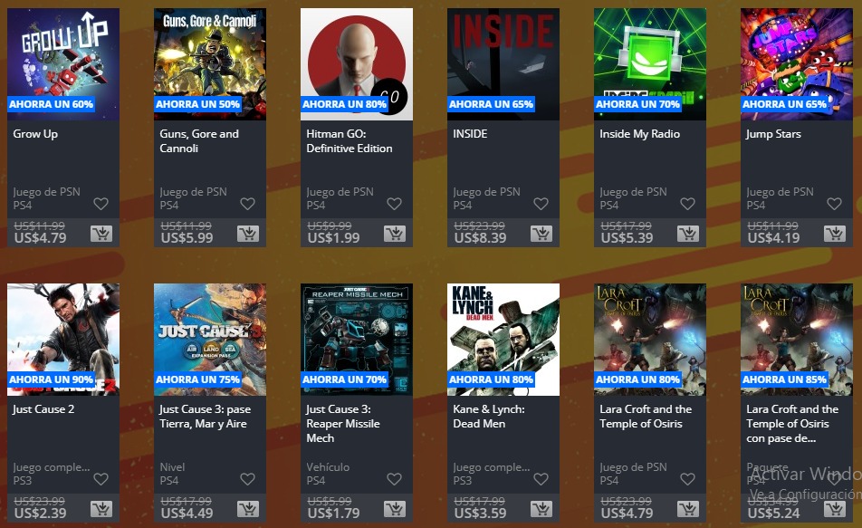Add Grow Up to the shopping cart
Viewport: 862px width, 528px height.
(101, 234)
